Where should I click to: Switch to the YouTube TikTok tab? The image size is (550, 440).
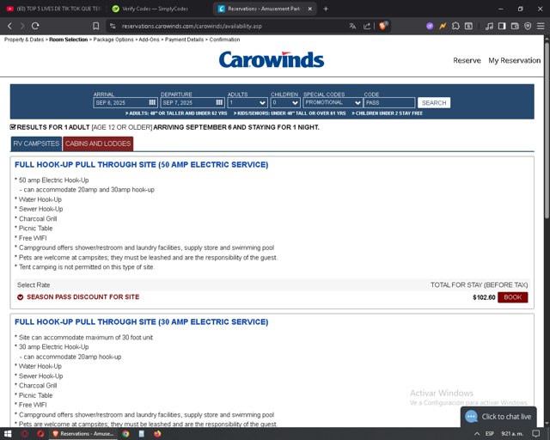53,9
